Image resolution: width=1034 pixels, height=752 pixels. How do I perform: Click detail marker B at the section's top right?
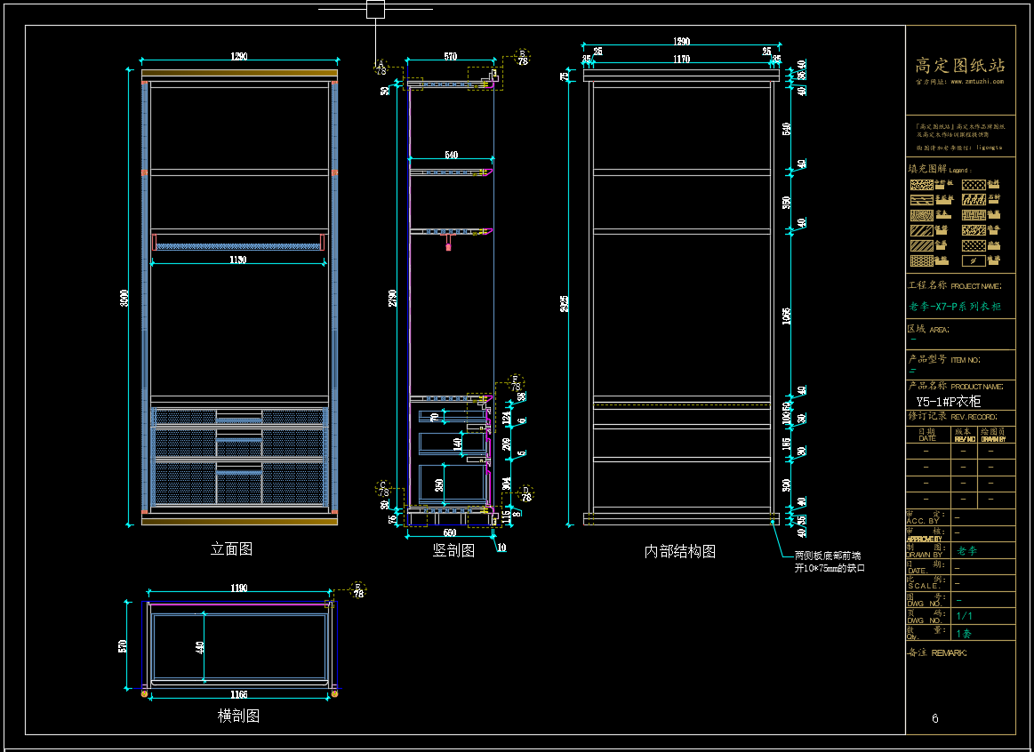click(522, 58)
